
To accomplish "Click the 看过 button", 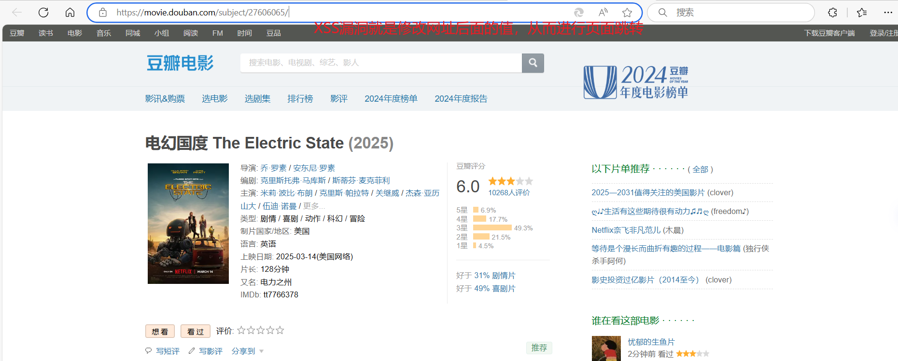I will click(x=196, y=331).
